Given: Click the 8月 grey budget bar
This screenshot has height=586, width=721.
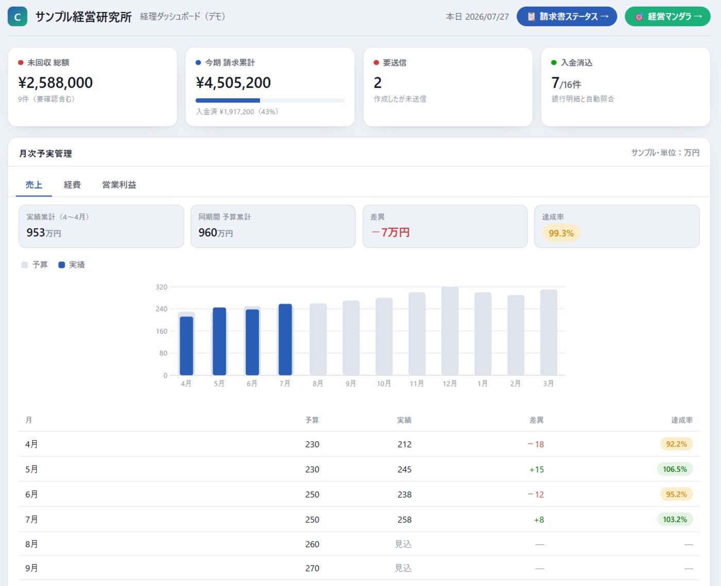Looking at the screenshot, I should point(318,339).
